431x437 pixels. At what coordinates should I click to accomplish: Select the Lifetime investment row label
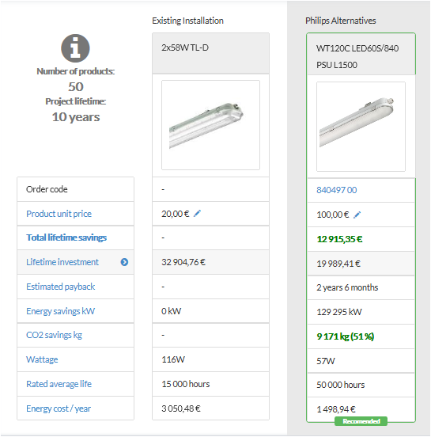62,262
